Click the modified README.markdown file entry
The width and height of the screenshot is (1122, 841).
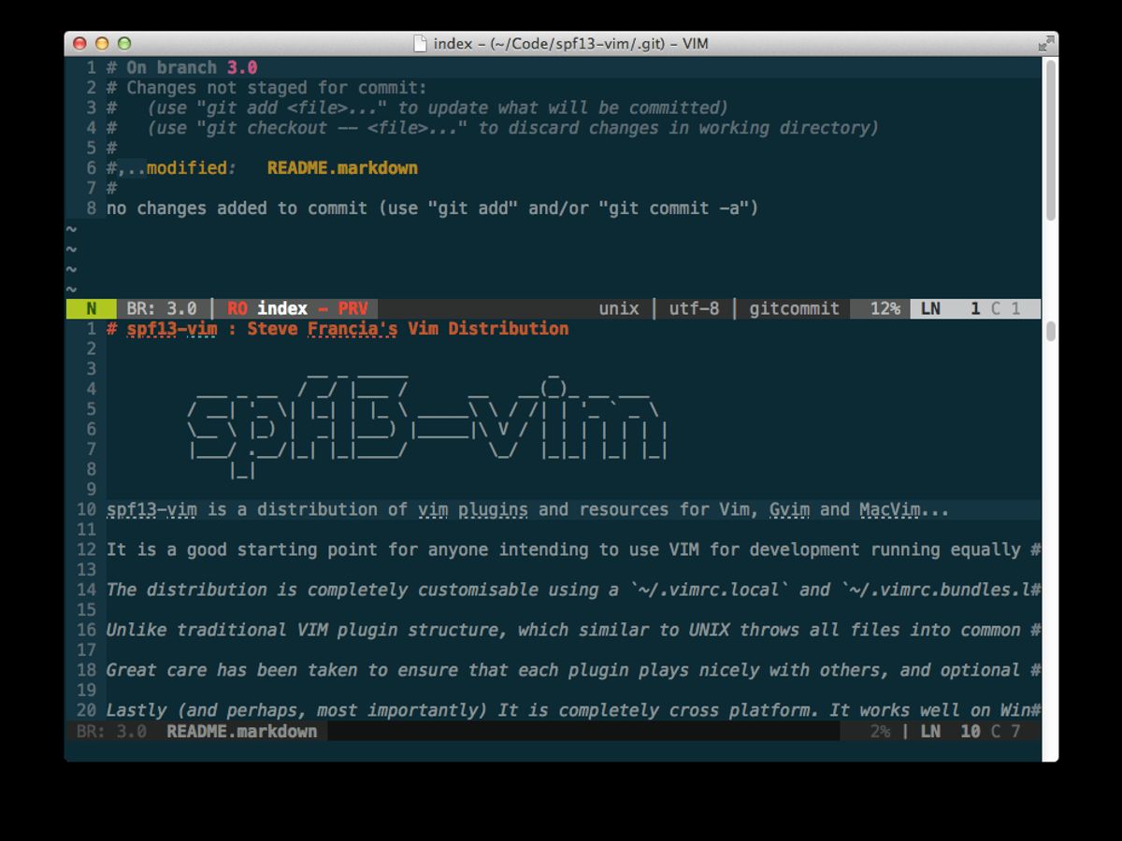tap(342, 168)
